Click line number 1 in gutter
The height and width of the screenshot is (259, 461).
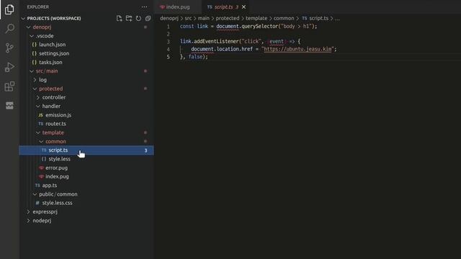168,27
